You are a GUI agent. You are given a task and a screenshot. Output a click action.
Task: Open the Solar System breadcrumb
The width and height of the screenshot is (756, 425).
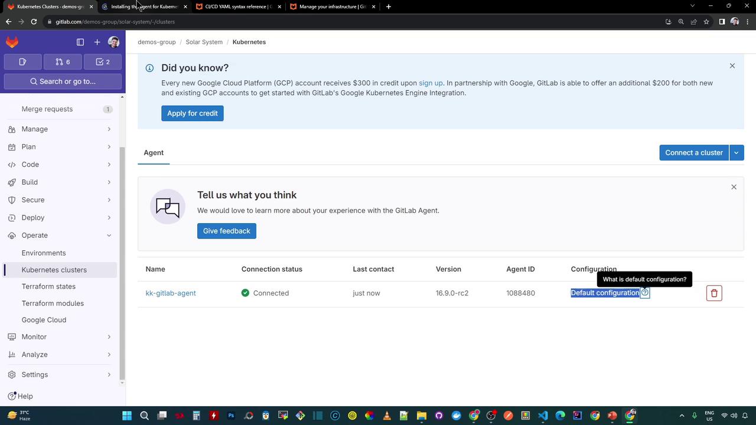(x=204, y=42)
